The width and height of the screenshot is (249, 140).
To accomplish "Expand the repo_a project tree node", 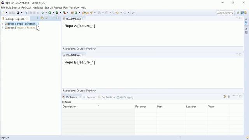I will click(x=2, y=24).
